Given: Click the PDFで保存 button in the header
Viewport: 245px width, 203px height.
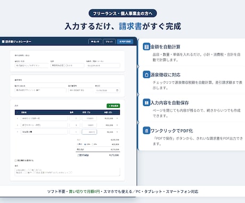Looking at the screenshot, I should pos(125,42).
